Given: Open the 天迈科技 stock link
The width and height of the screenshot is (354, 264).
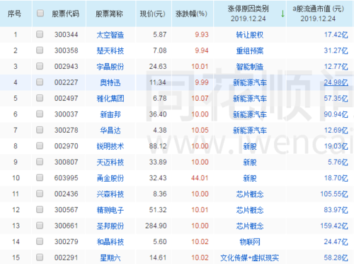Looking at the screenshot, I should point(110,163).
